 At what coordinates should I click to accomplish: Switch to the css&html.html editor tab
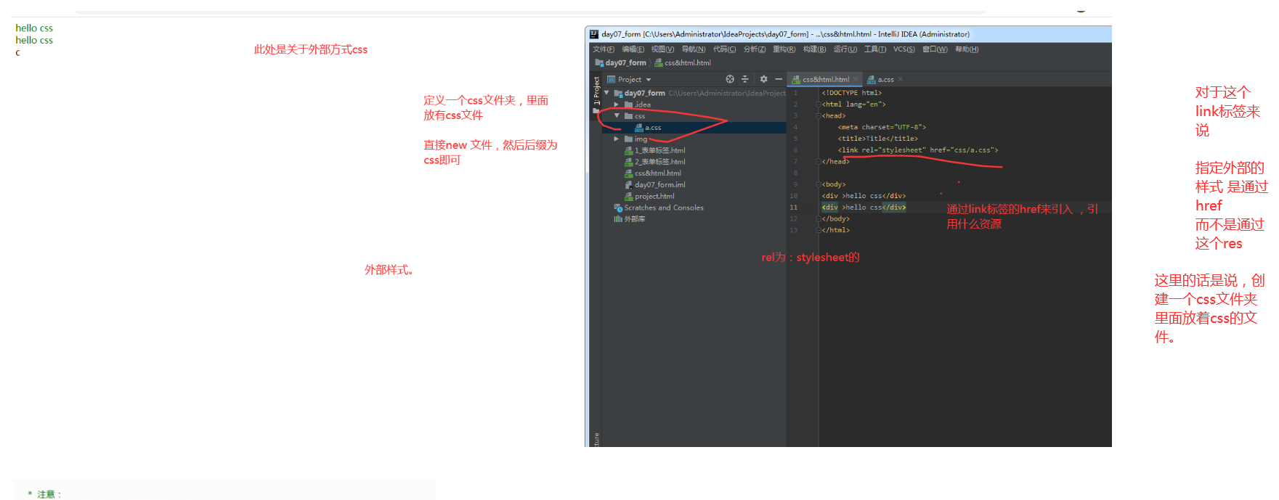825,80
